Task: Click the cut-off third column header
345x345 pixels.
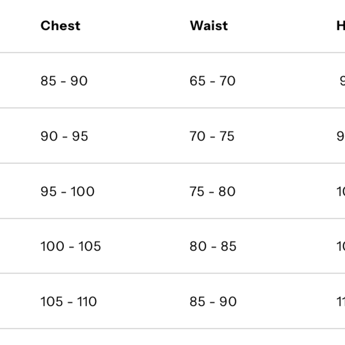Action: point(341,26)
